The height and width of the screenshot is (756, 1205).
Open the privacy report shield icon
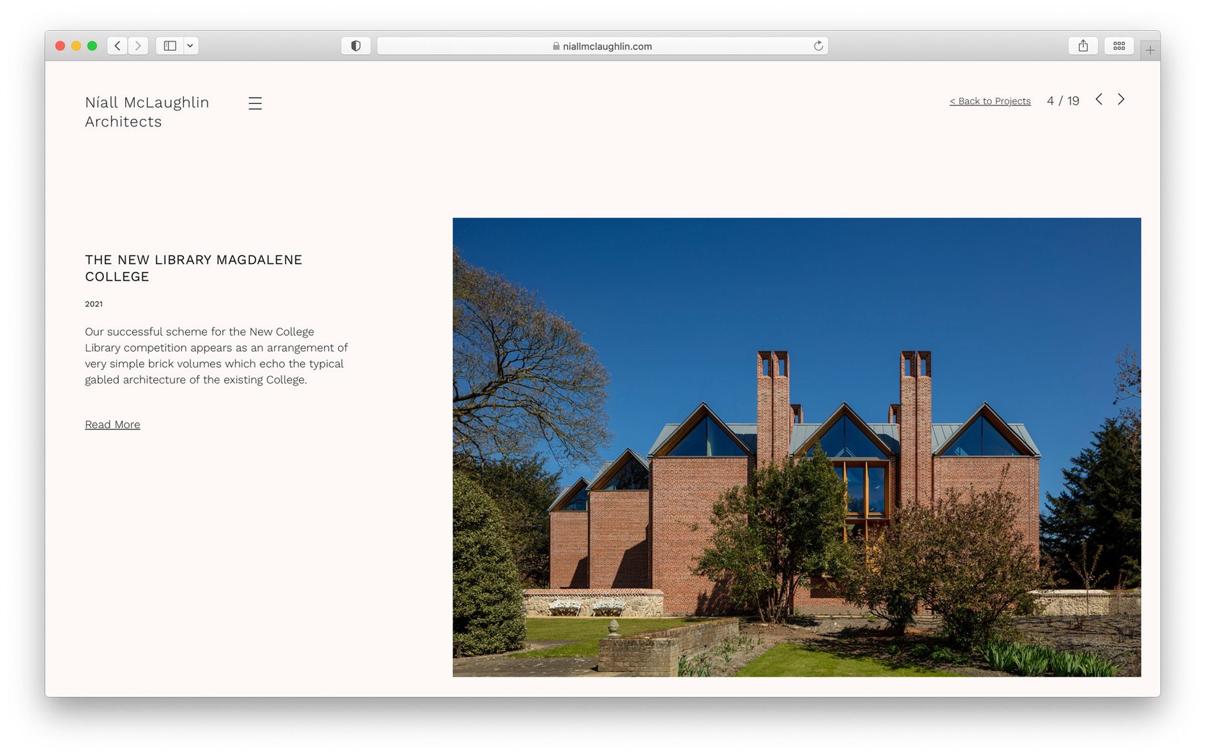pyautogui.click(x=355, y=46)
